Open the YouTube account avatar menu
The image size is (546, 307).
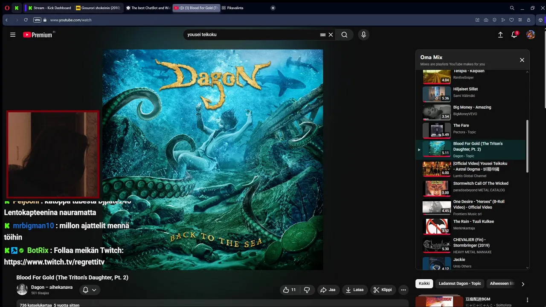(x=531, y=35)
